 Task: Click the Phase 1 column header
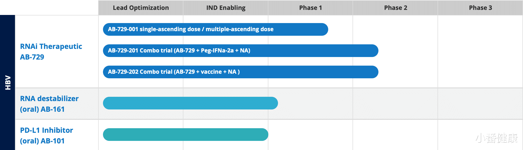tap(310, 8)
